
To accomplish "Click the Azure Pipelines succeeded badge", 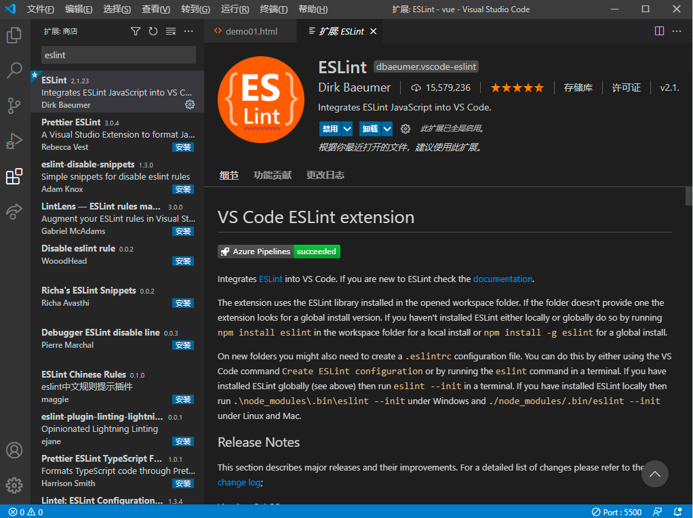I will pyautogui.click(x=279, y=252).
